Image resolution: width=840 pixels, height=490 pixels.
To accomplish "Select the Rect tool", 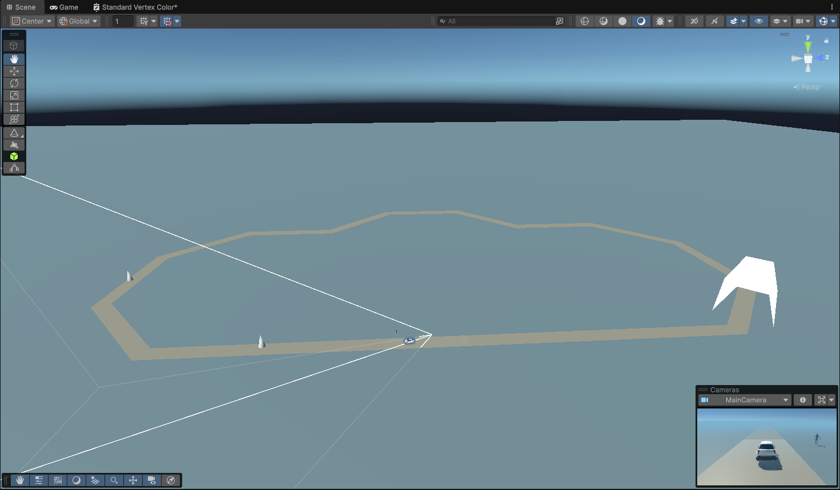I will tap(14, 107).
